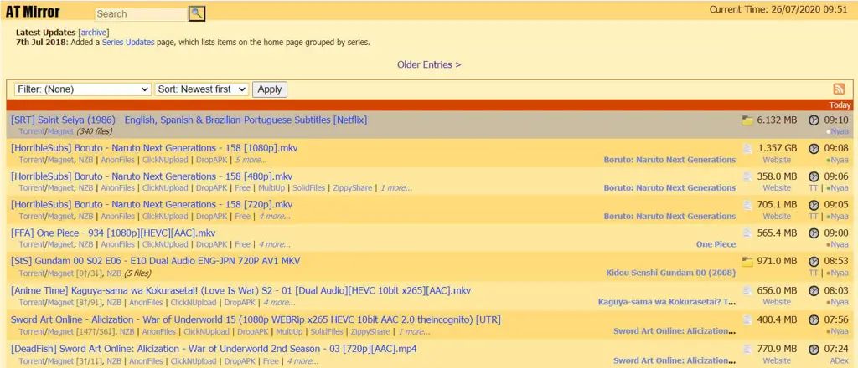
Task: Click clock icon beside 08:03
Action: tap(814, 290)
